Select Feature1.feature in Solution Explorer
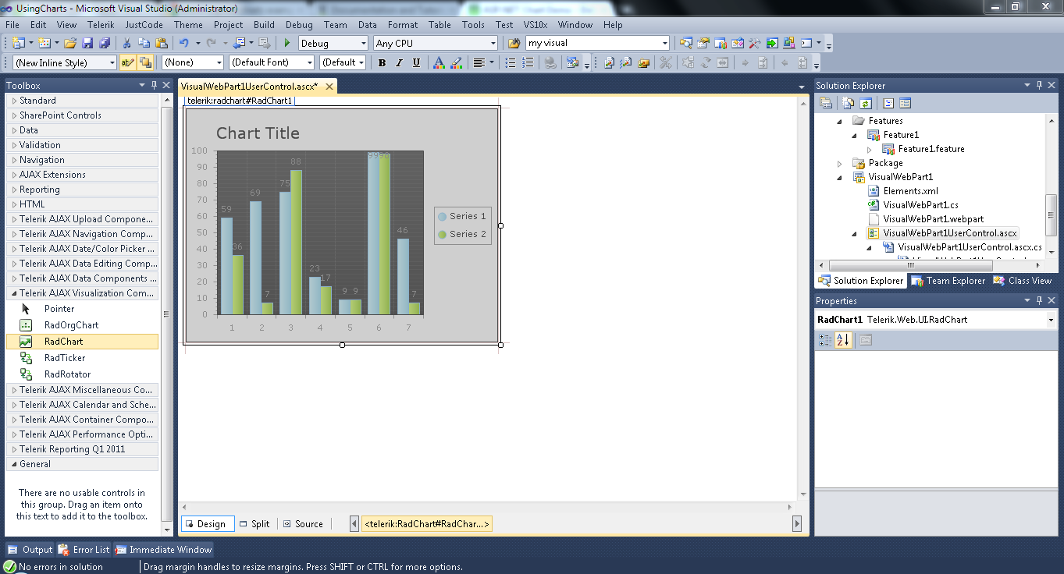The height and width of the screenshot is (574, 1064). click(x=931, y=149)
